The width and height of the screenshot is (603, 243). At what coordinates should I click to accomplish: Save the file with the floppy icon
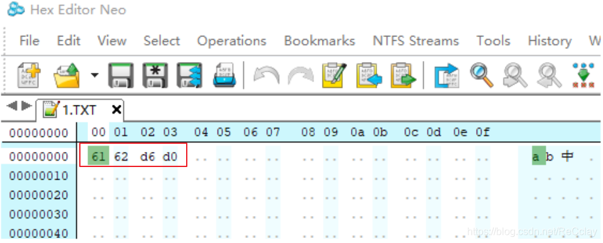tap(121, 75)
